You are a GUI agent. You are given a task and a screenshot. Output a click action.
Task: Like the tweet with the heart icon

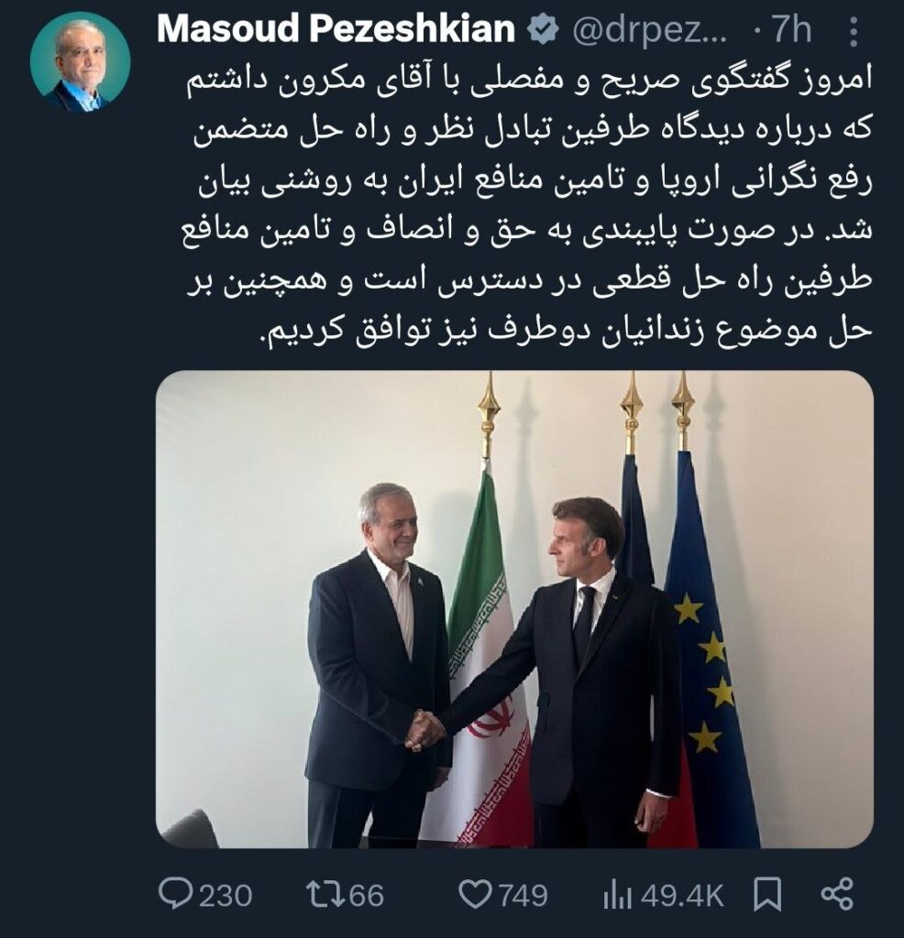473,894
